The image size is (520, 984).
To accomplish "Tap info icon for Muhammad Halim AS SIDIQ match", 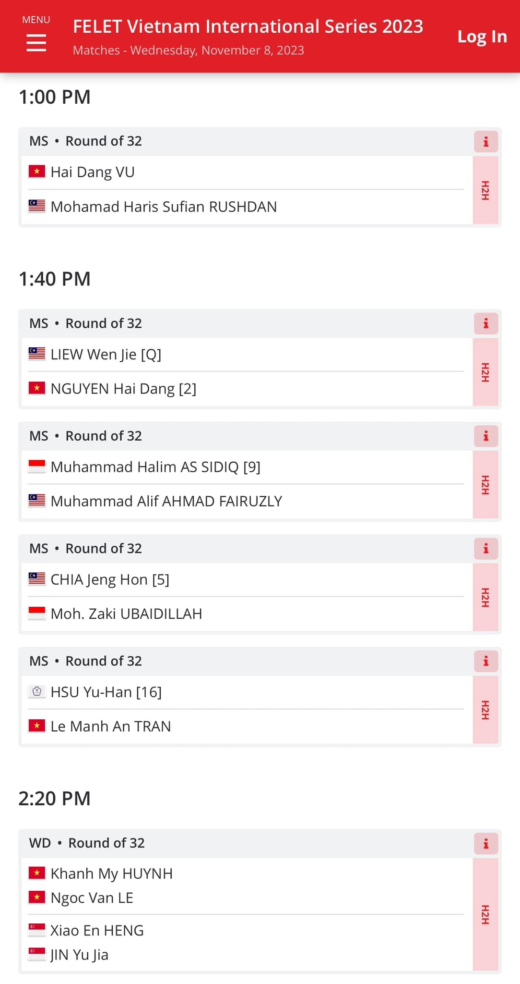I will tap(486, 436).
